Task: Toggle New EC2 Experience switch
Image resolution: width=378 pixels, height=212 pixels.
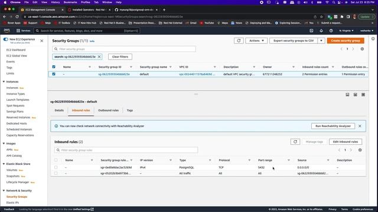Action: click(x=5, y=39)
